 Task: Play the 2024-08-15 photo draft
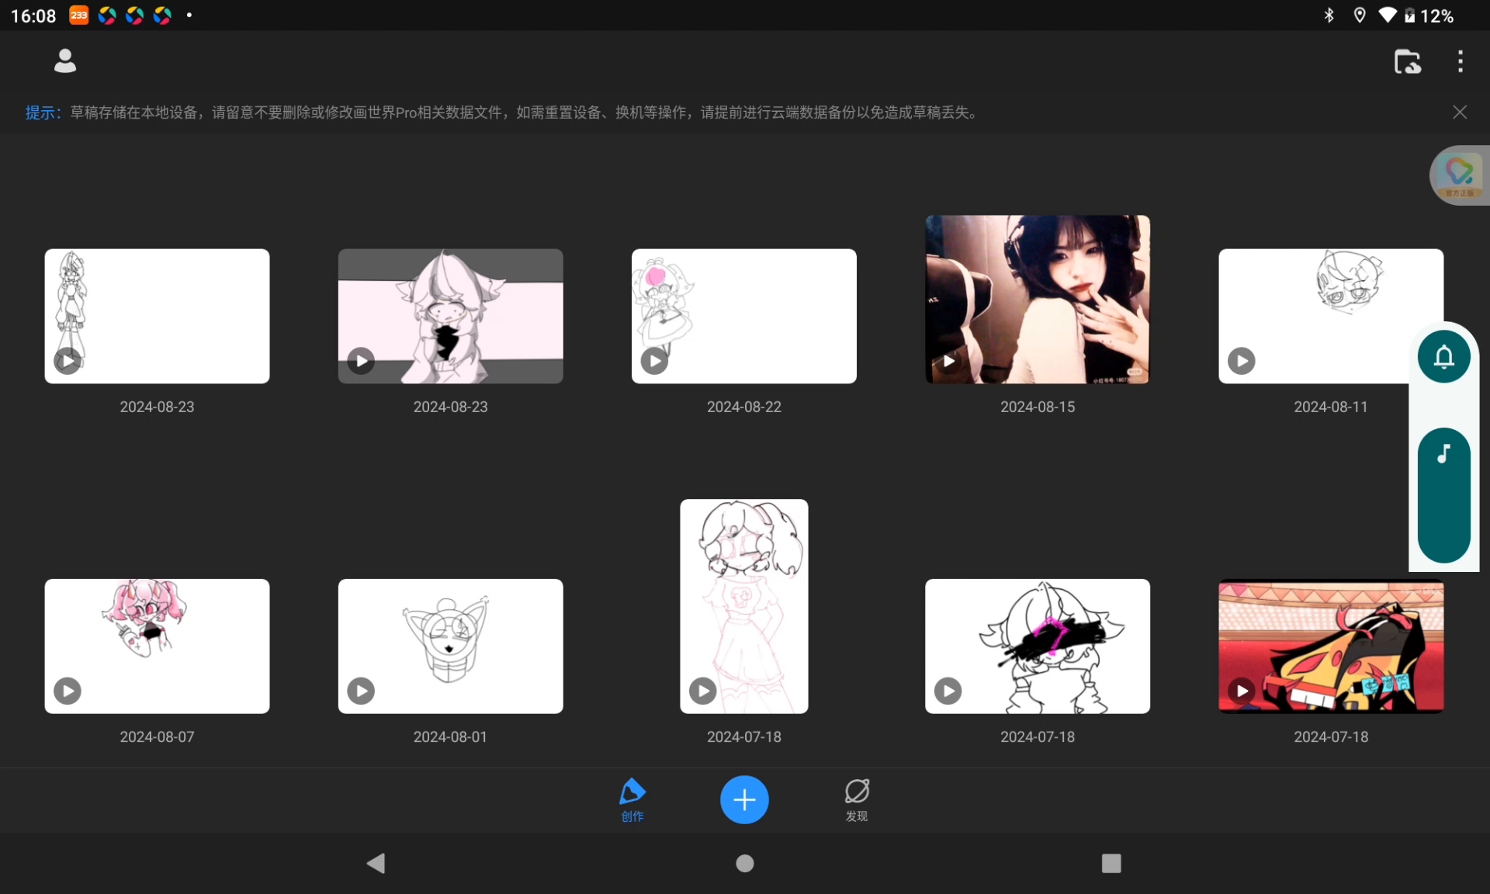pos(948,361)
